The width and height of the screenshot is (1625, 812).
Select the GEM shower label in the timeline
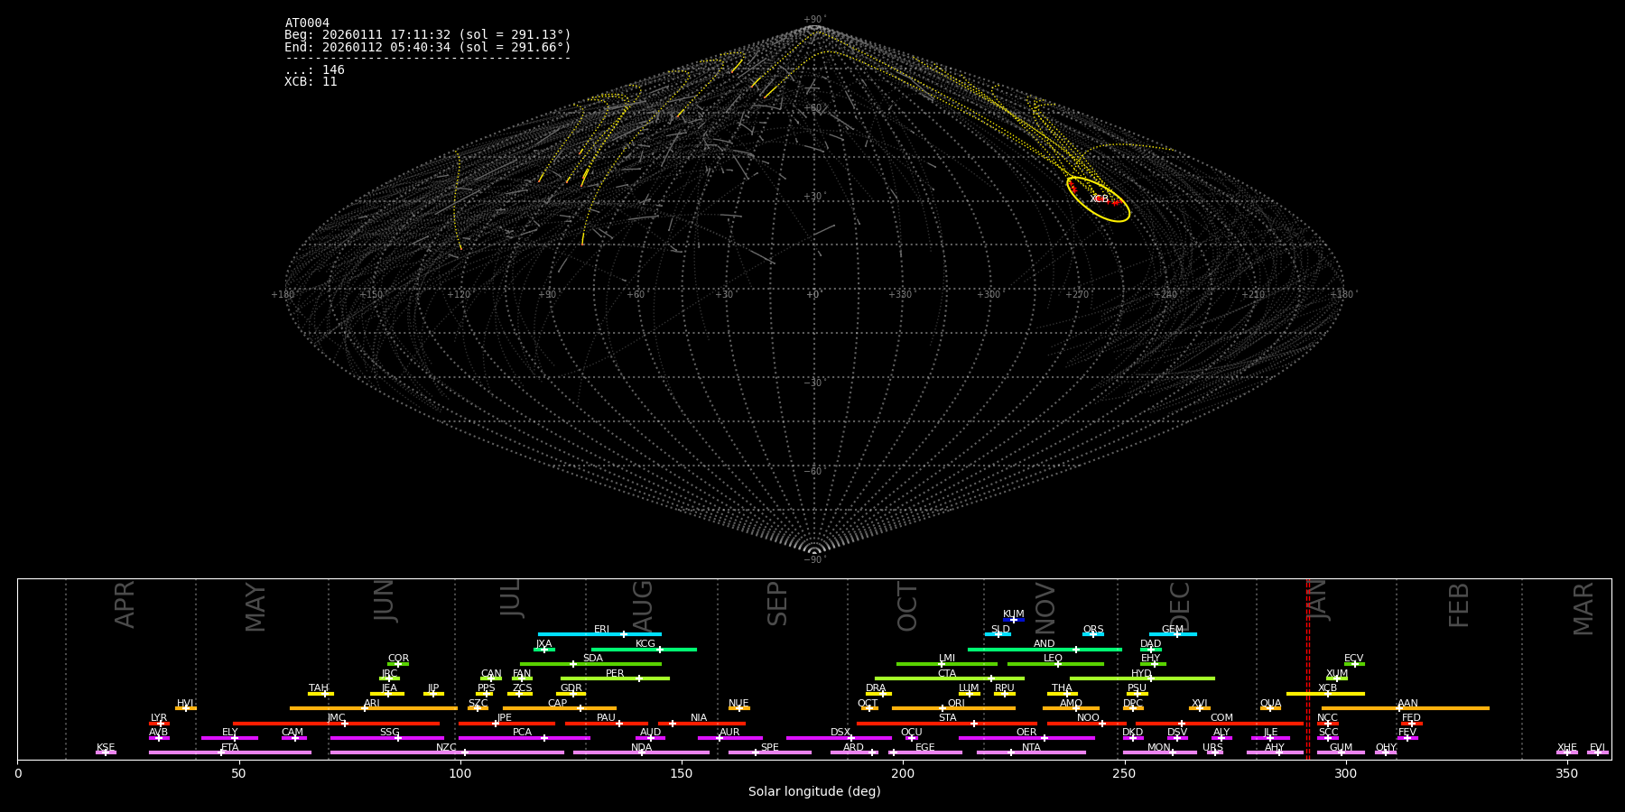1173,630
